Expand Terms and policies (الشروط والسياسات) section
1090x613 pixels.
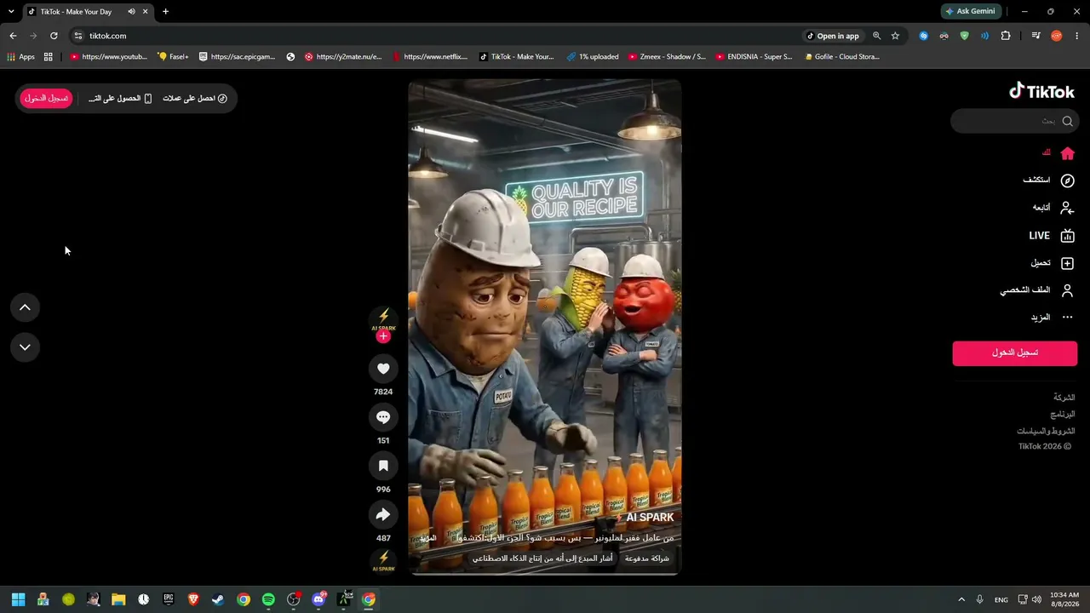1046,431
